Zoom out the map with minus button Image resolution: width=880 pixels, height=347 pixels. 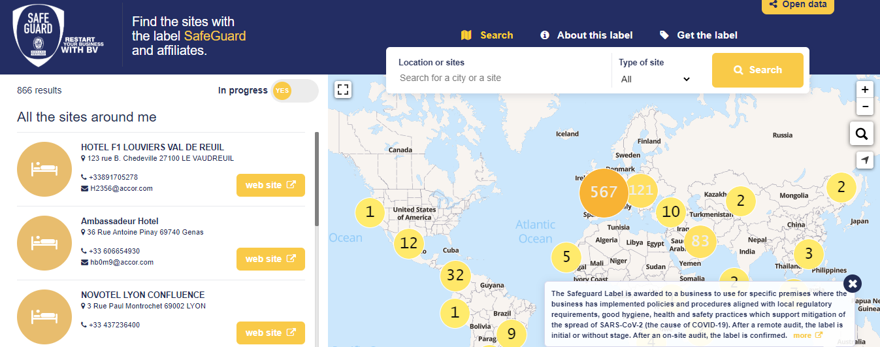click(865, 107)
